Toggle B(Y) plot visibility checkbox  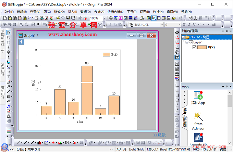(195, 47)
